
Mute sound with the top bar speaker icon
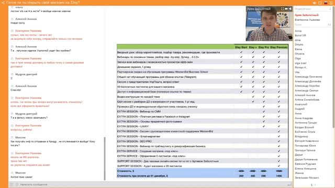point(314,3)
